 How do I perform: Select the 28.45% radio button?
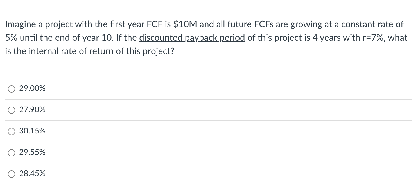tap(11, 174)
